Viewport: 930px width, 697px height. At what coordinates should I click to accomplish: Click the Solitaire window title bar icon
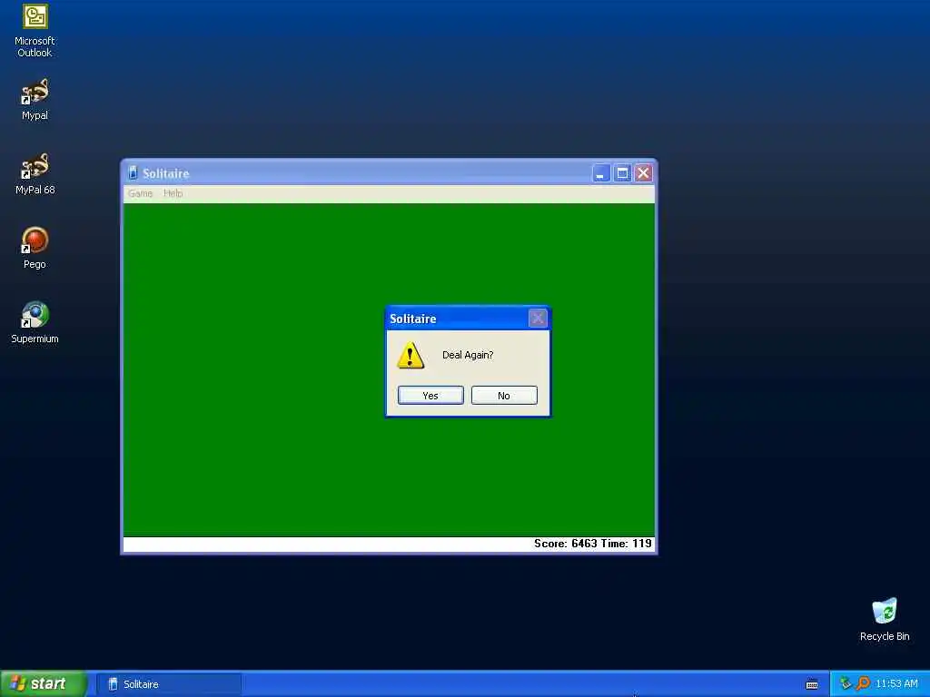133,172
